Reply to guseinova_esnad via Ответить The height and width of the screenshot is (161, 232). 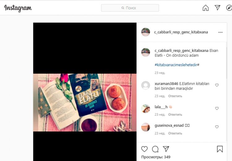[x=175, y=133]
